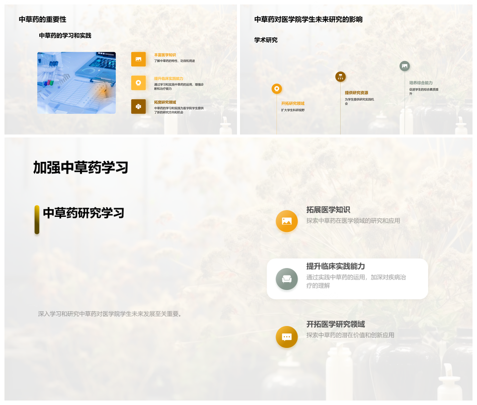This screenshot has height=405, width=477.
Task: Click the gray sofa icon in the white card
Action: tap(287, 279)
